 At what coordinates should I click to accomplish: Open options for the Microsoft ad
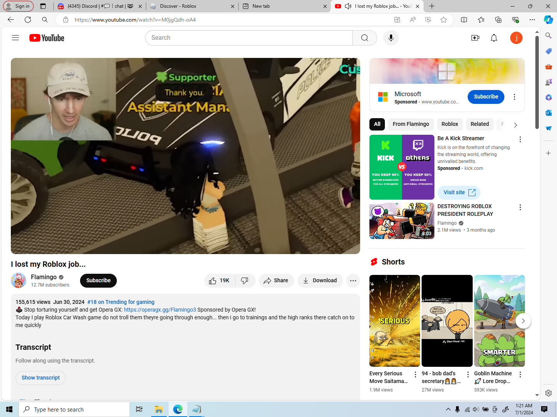514,97
